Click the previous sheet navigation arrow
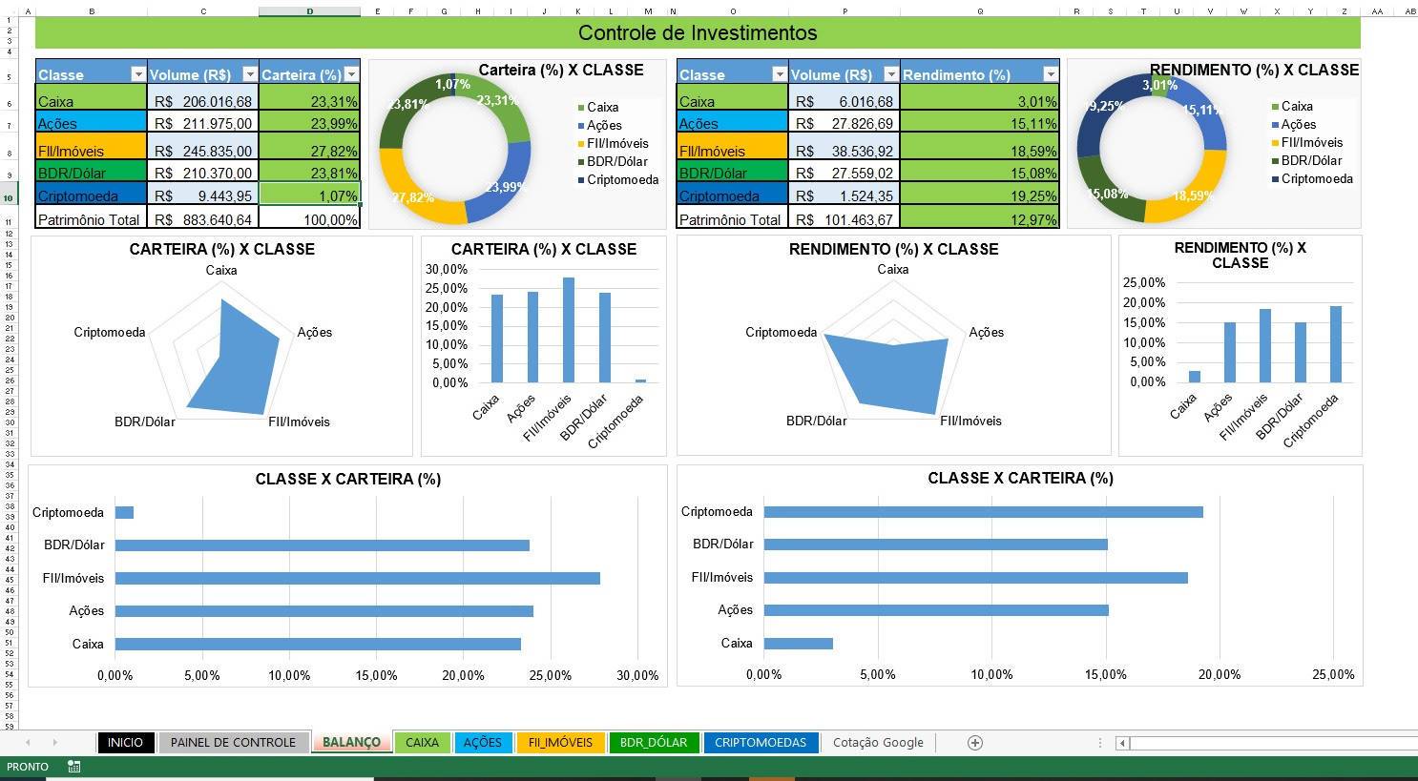Screen dimensions: 1418x781 29,742
